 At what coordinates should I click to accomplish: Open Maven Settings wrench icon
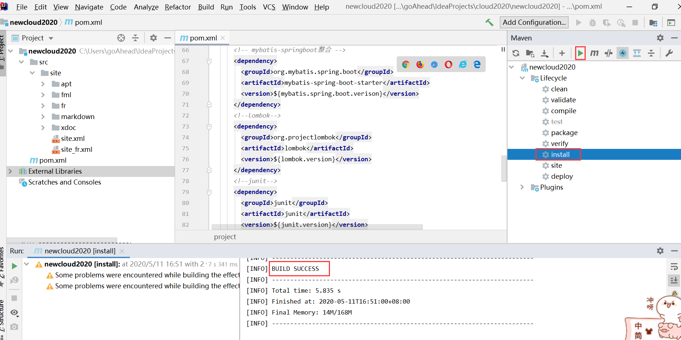[669, 53]
